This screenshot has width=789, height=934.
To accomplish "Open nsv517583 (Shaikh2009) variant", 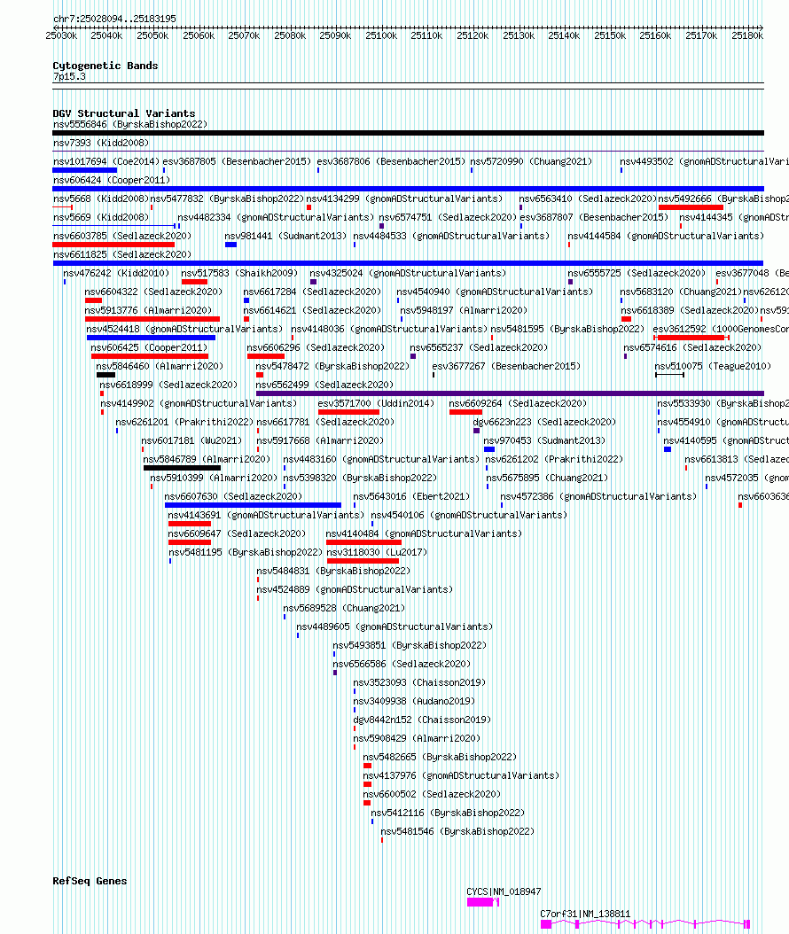I will pyautogui.click(x=239, y=273).
